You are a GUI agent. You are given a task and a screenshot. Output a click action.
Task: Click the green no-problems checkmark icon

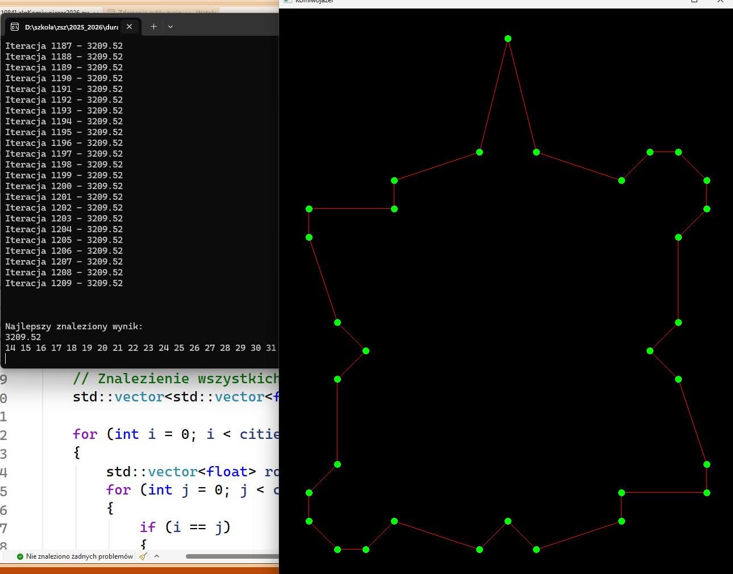point(20,556)
